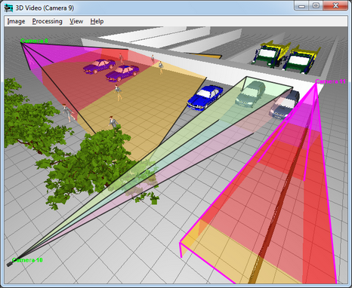352x288 pixels.
Task: Click the 3D Video app icon in title bar
Action: coord(8,8)
